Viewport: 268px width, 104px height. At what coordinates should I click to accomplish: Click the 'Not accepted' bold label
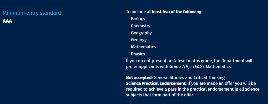pyautogui.click(x=139, y=78)
